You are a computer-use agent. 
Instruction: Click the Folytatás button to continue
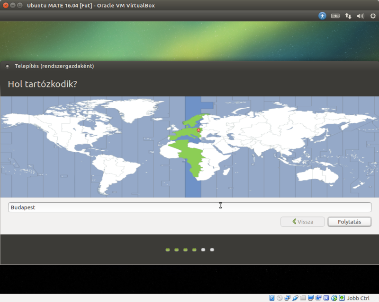click(349, 222)
